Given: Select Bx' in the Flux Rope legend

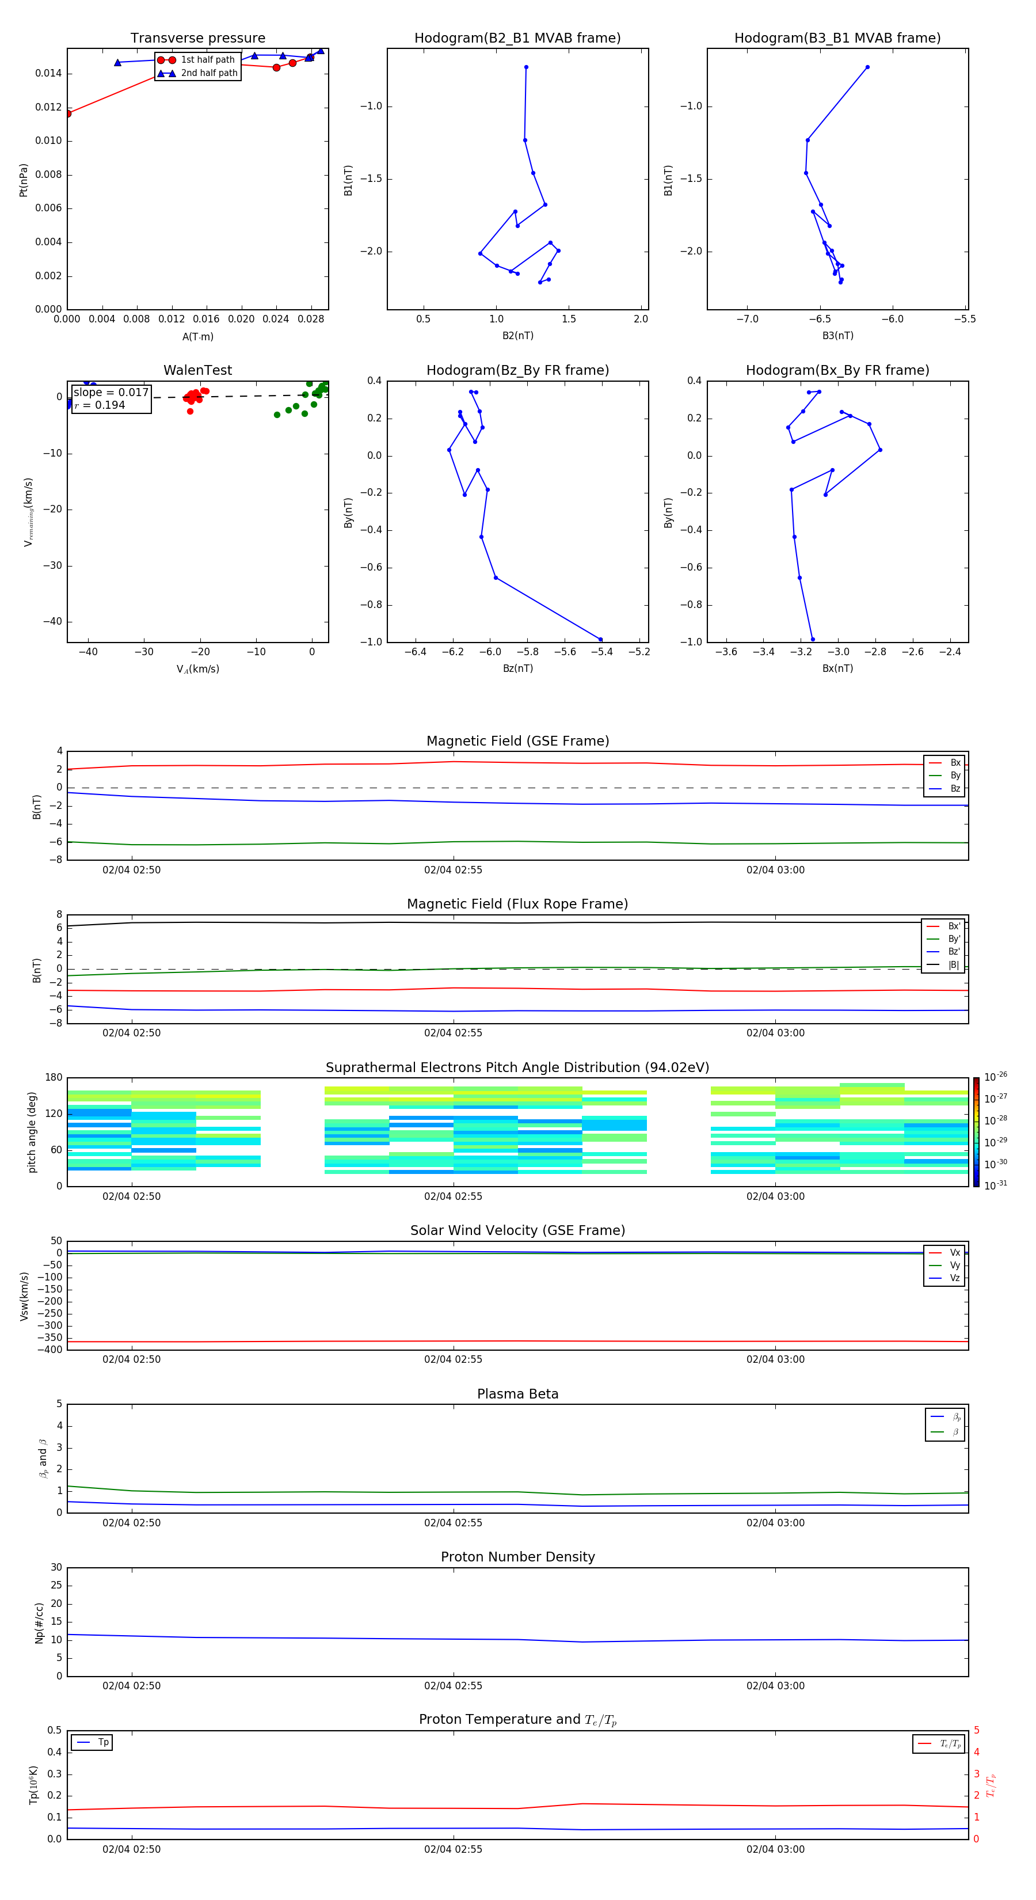Looking at the screenshot, I should click(944, 926).
